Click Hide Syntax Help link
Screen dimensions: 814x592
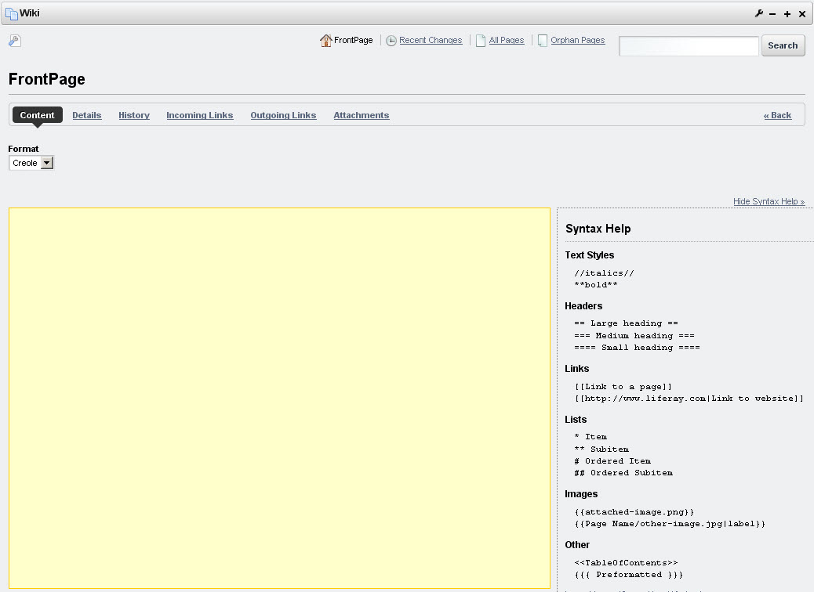[x=769, y=201]
